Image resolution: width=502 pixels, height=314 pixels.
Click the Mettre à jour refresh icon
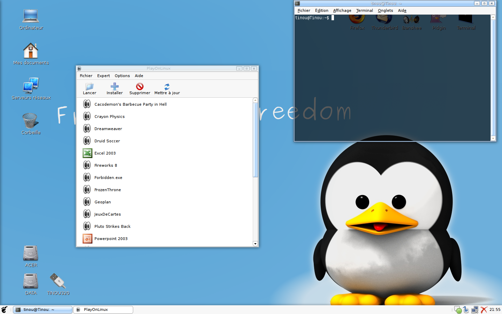tap(167, 87)
